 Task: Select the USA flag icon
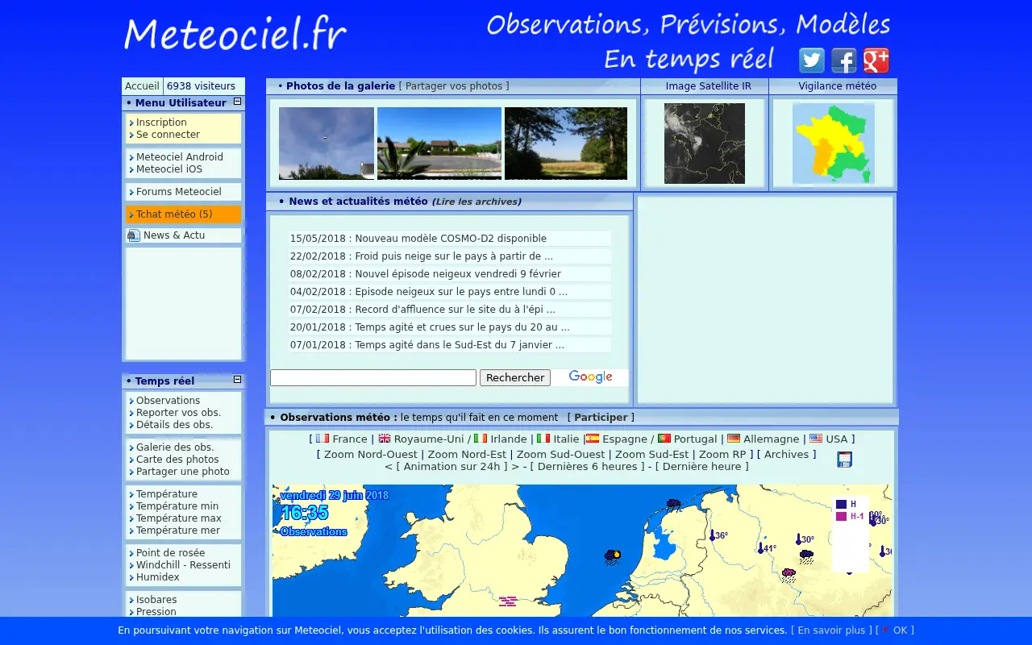coord(816,439)
